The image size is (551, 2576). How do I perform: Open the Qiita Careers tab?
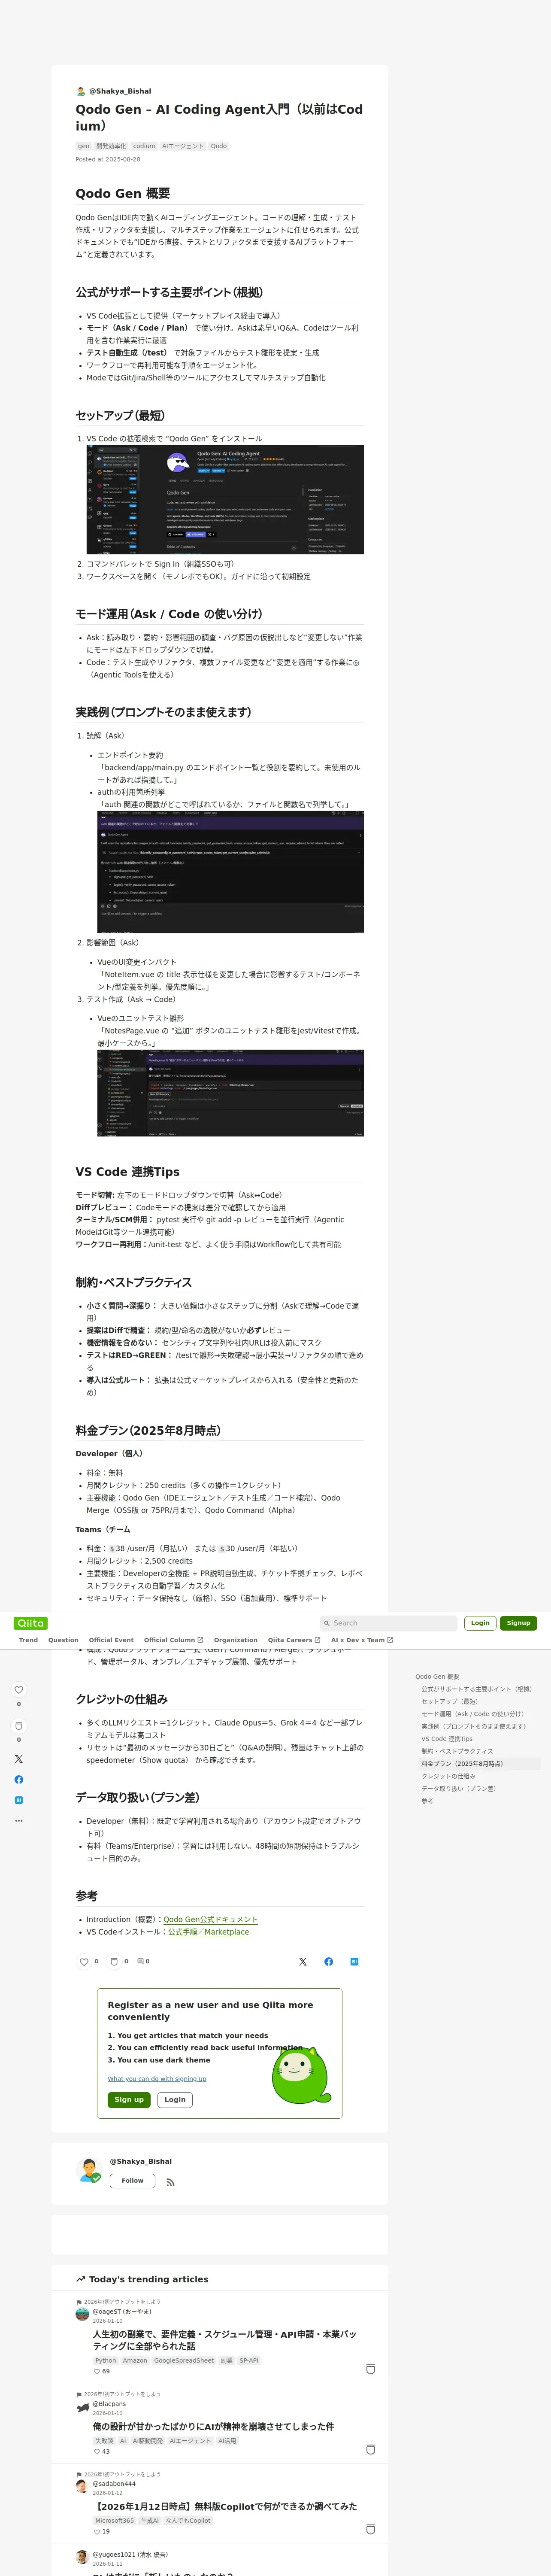tap(294, 1640)
